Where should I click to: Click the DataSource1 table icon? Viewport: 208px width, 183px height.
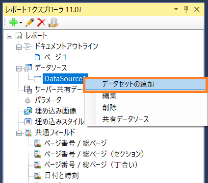(37, 79)
